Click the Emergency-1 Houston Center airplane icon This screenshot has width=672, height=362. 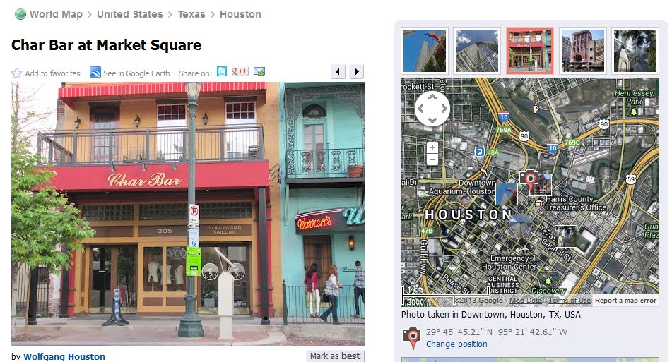click(x=525, y=248)
